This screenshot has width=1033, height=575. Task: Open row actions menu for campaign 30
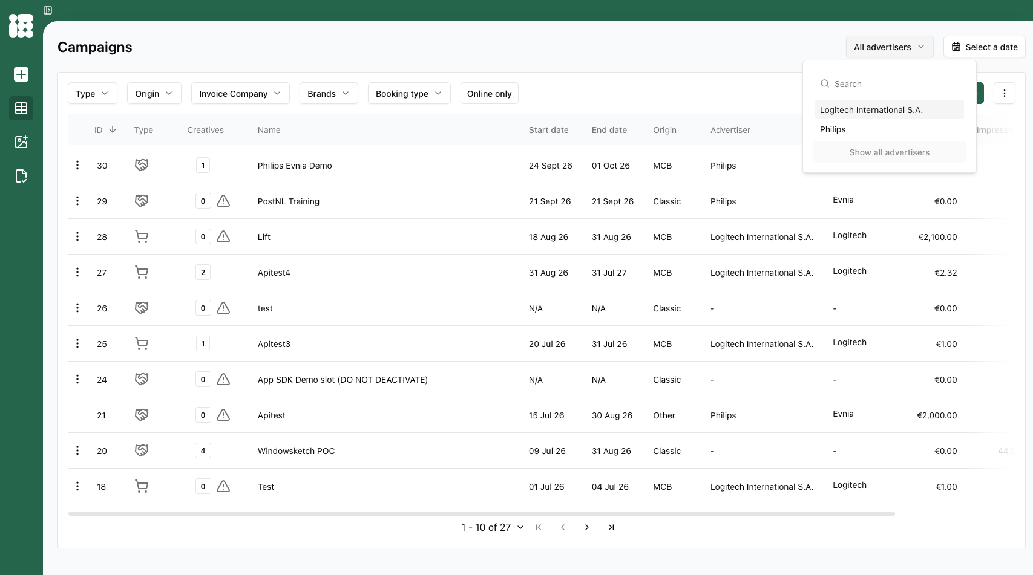(77, 165)
